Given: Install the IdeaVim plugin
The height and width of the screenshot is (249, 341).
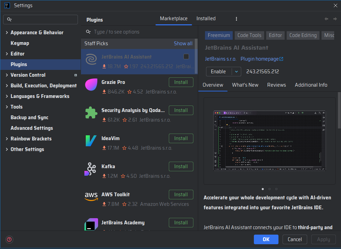Looking at the screenshot, I should tap(181, 138).
